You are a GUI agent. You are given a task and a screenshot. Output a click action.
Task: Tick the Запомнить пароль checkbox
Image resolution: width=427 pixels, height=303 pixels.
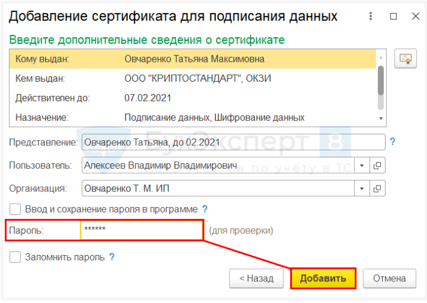pos(15,257)
